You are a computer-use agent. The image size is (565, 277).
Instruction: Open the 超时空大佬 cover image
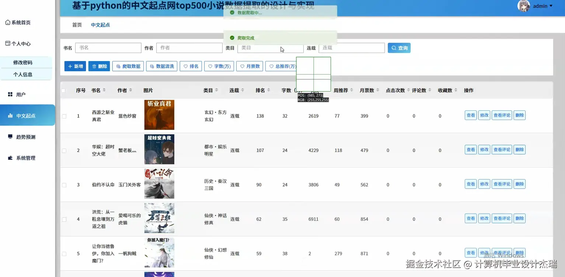coord(159,149)
